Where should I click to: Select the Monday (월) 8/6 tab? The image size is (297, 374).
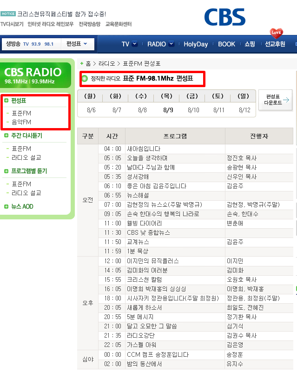coord(90,103)
